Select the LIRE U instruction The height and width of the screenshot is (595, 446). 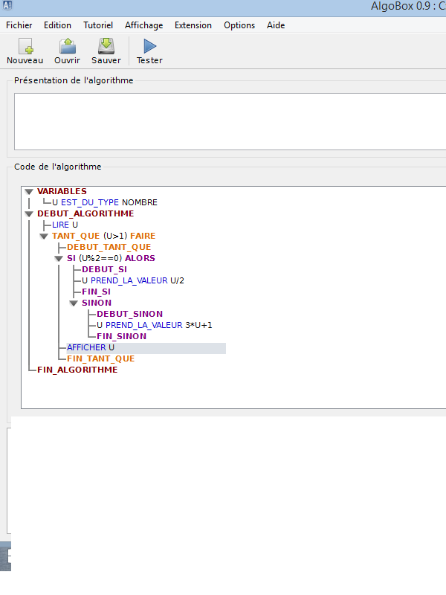pos(65,225)
